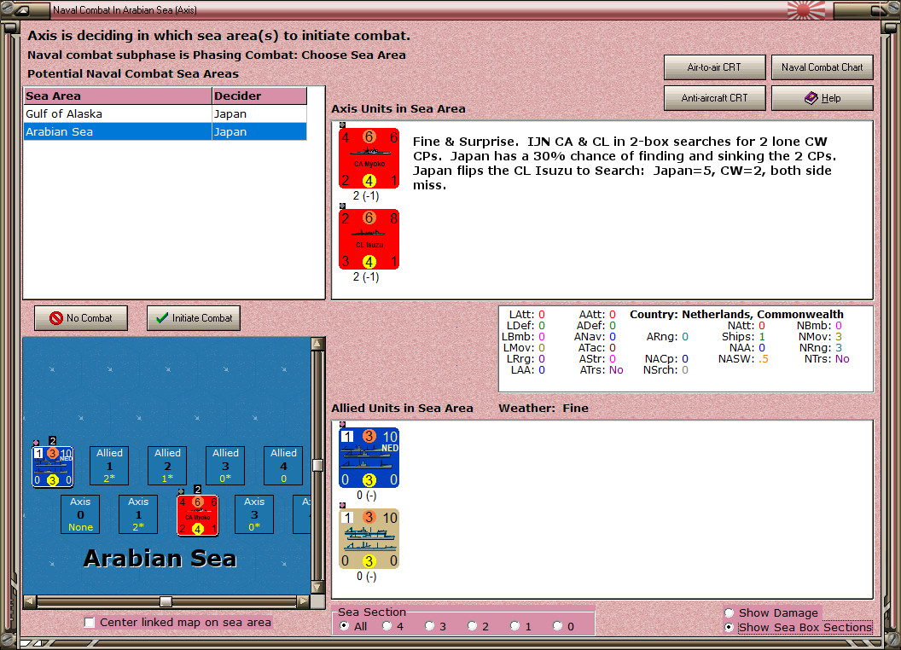Click the Allied 4 sea box
Image resolution: width=901 pixels, height=650 pixels.
click(283, 466)
